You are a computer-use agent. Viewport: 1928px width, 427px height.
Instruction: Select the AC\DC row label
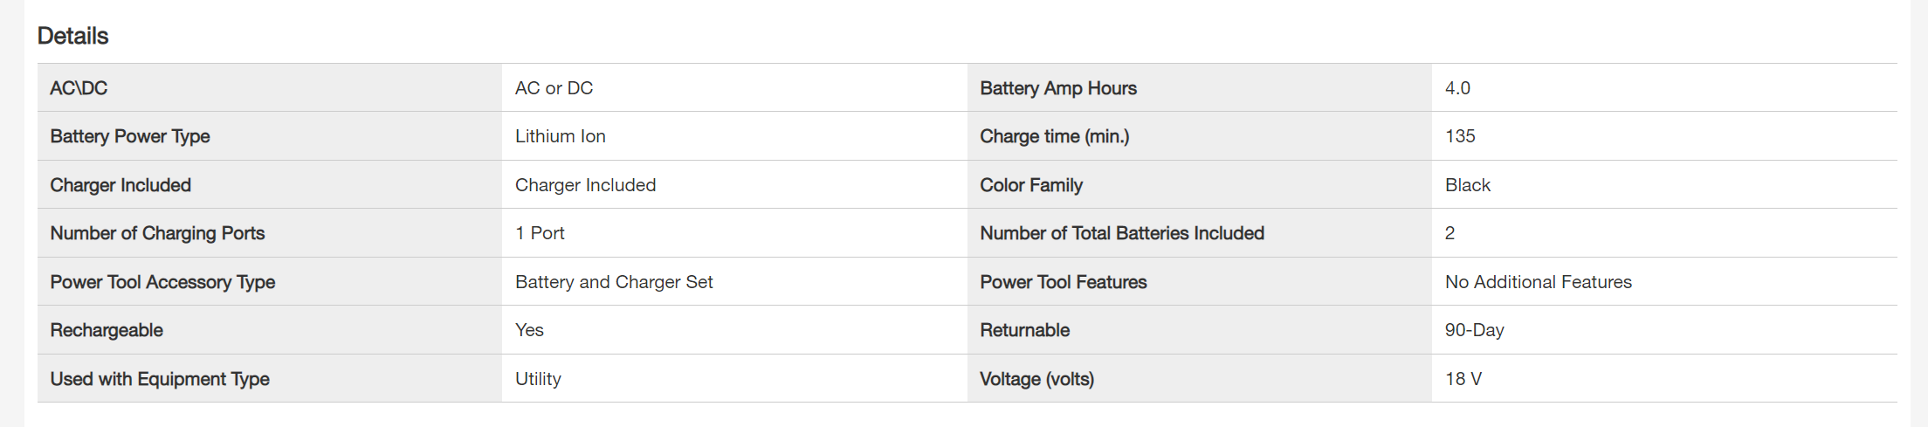[x=79, y=88]
